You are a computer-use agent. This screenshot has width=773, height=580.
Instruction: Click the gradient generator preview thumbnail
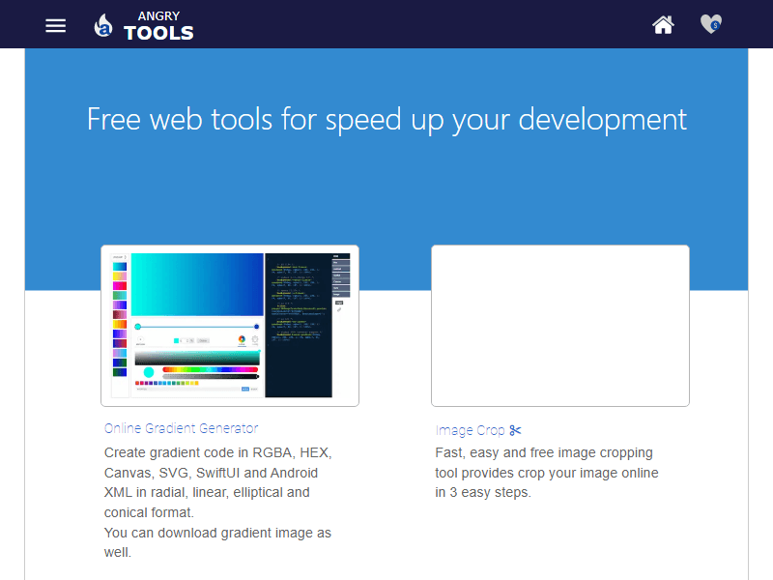(229, 325)
